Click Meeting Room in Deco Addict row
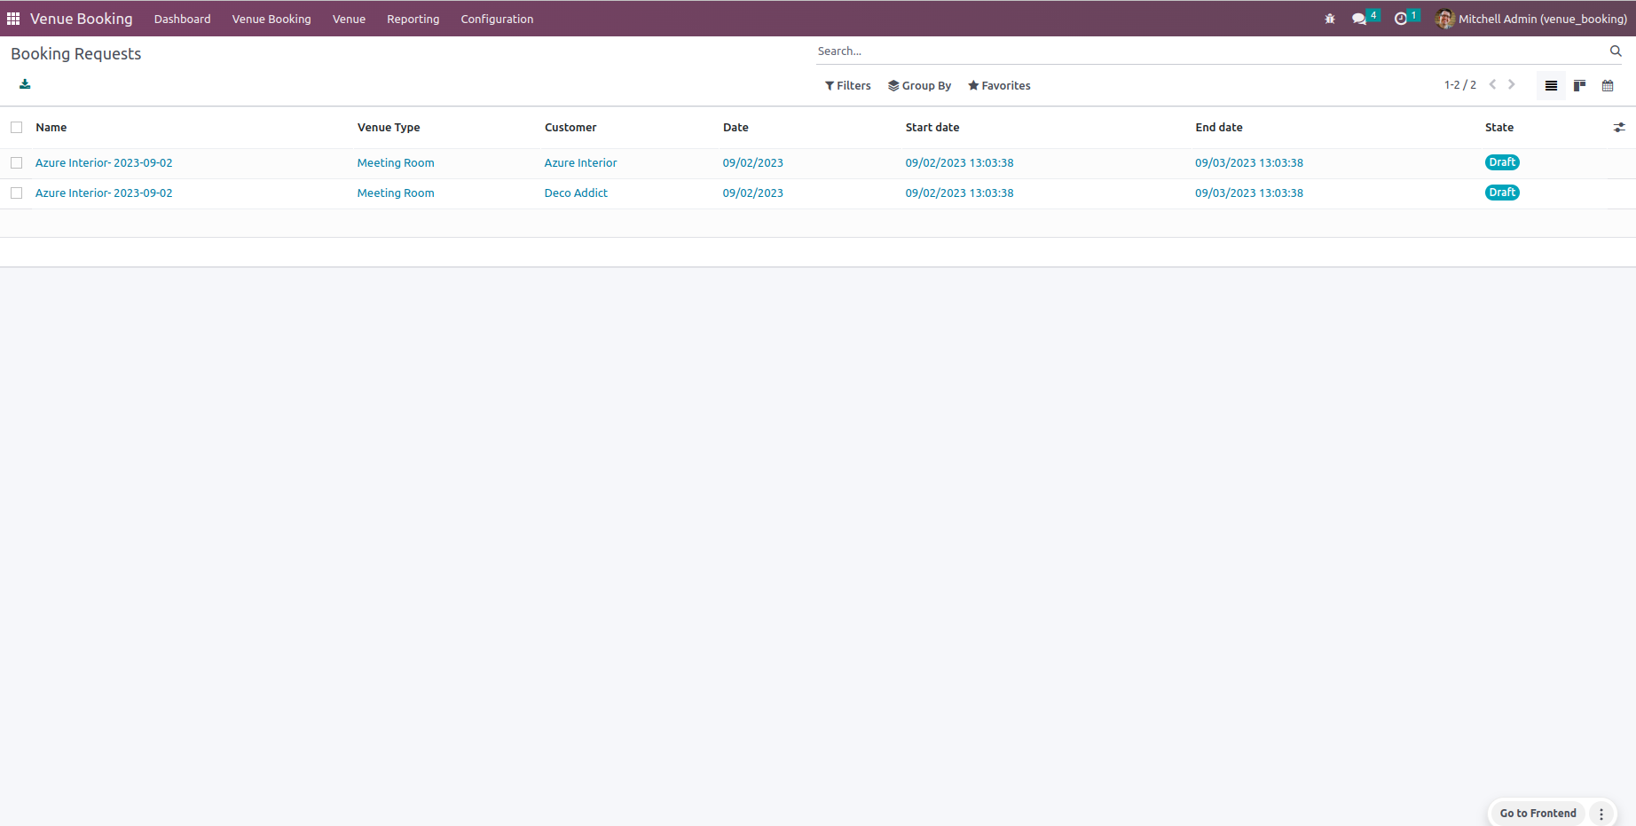1636x826 pixels. coord(396,193)
